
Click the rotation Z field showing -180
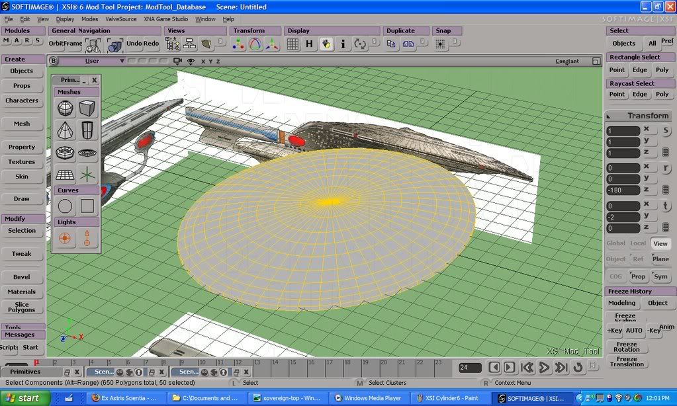[x=623, y=190]
